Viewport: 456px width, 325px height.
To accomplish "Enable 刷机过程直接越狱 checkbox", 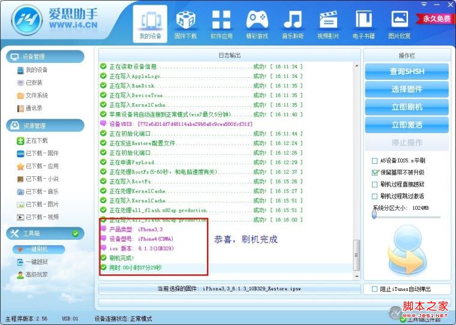I will point(374,184).
